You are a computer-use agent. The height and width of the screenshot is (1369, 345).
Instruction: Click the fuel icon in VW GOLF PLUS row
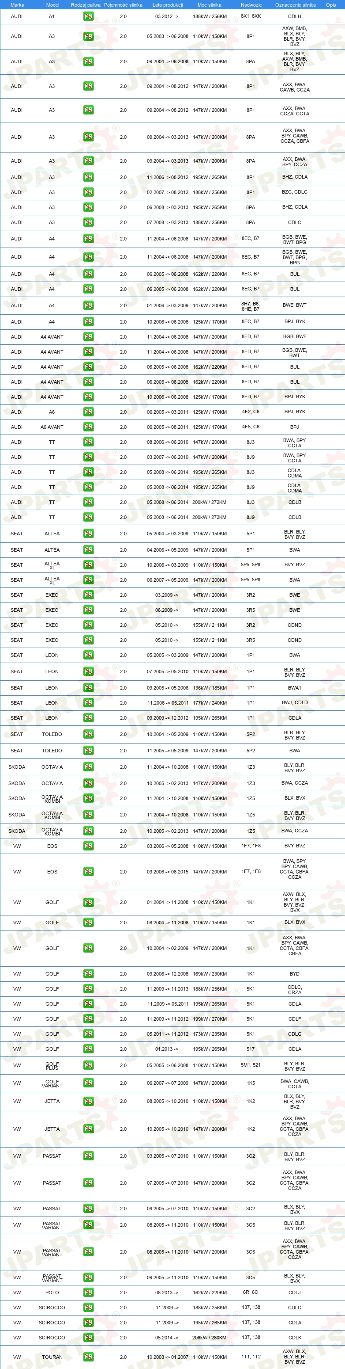click(88, 1066)
